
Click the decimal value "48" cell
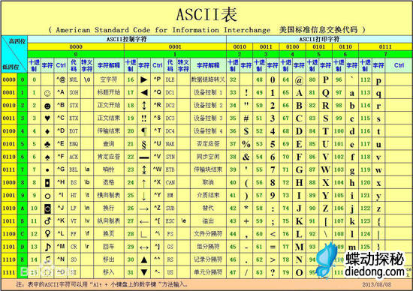click(x=260, y=79)
